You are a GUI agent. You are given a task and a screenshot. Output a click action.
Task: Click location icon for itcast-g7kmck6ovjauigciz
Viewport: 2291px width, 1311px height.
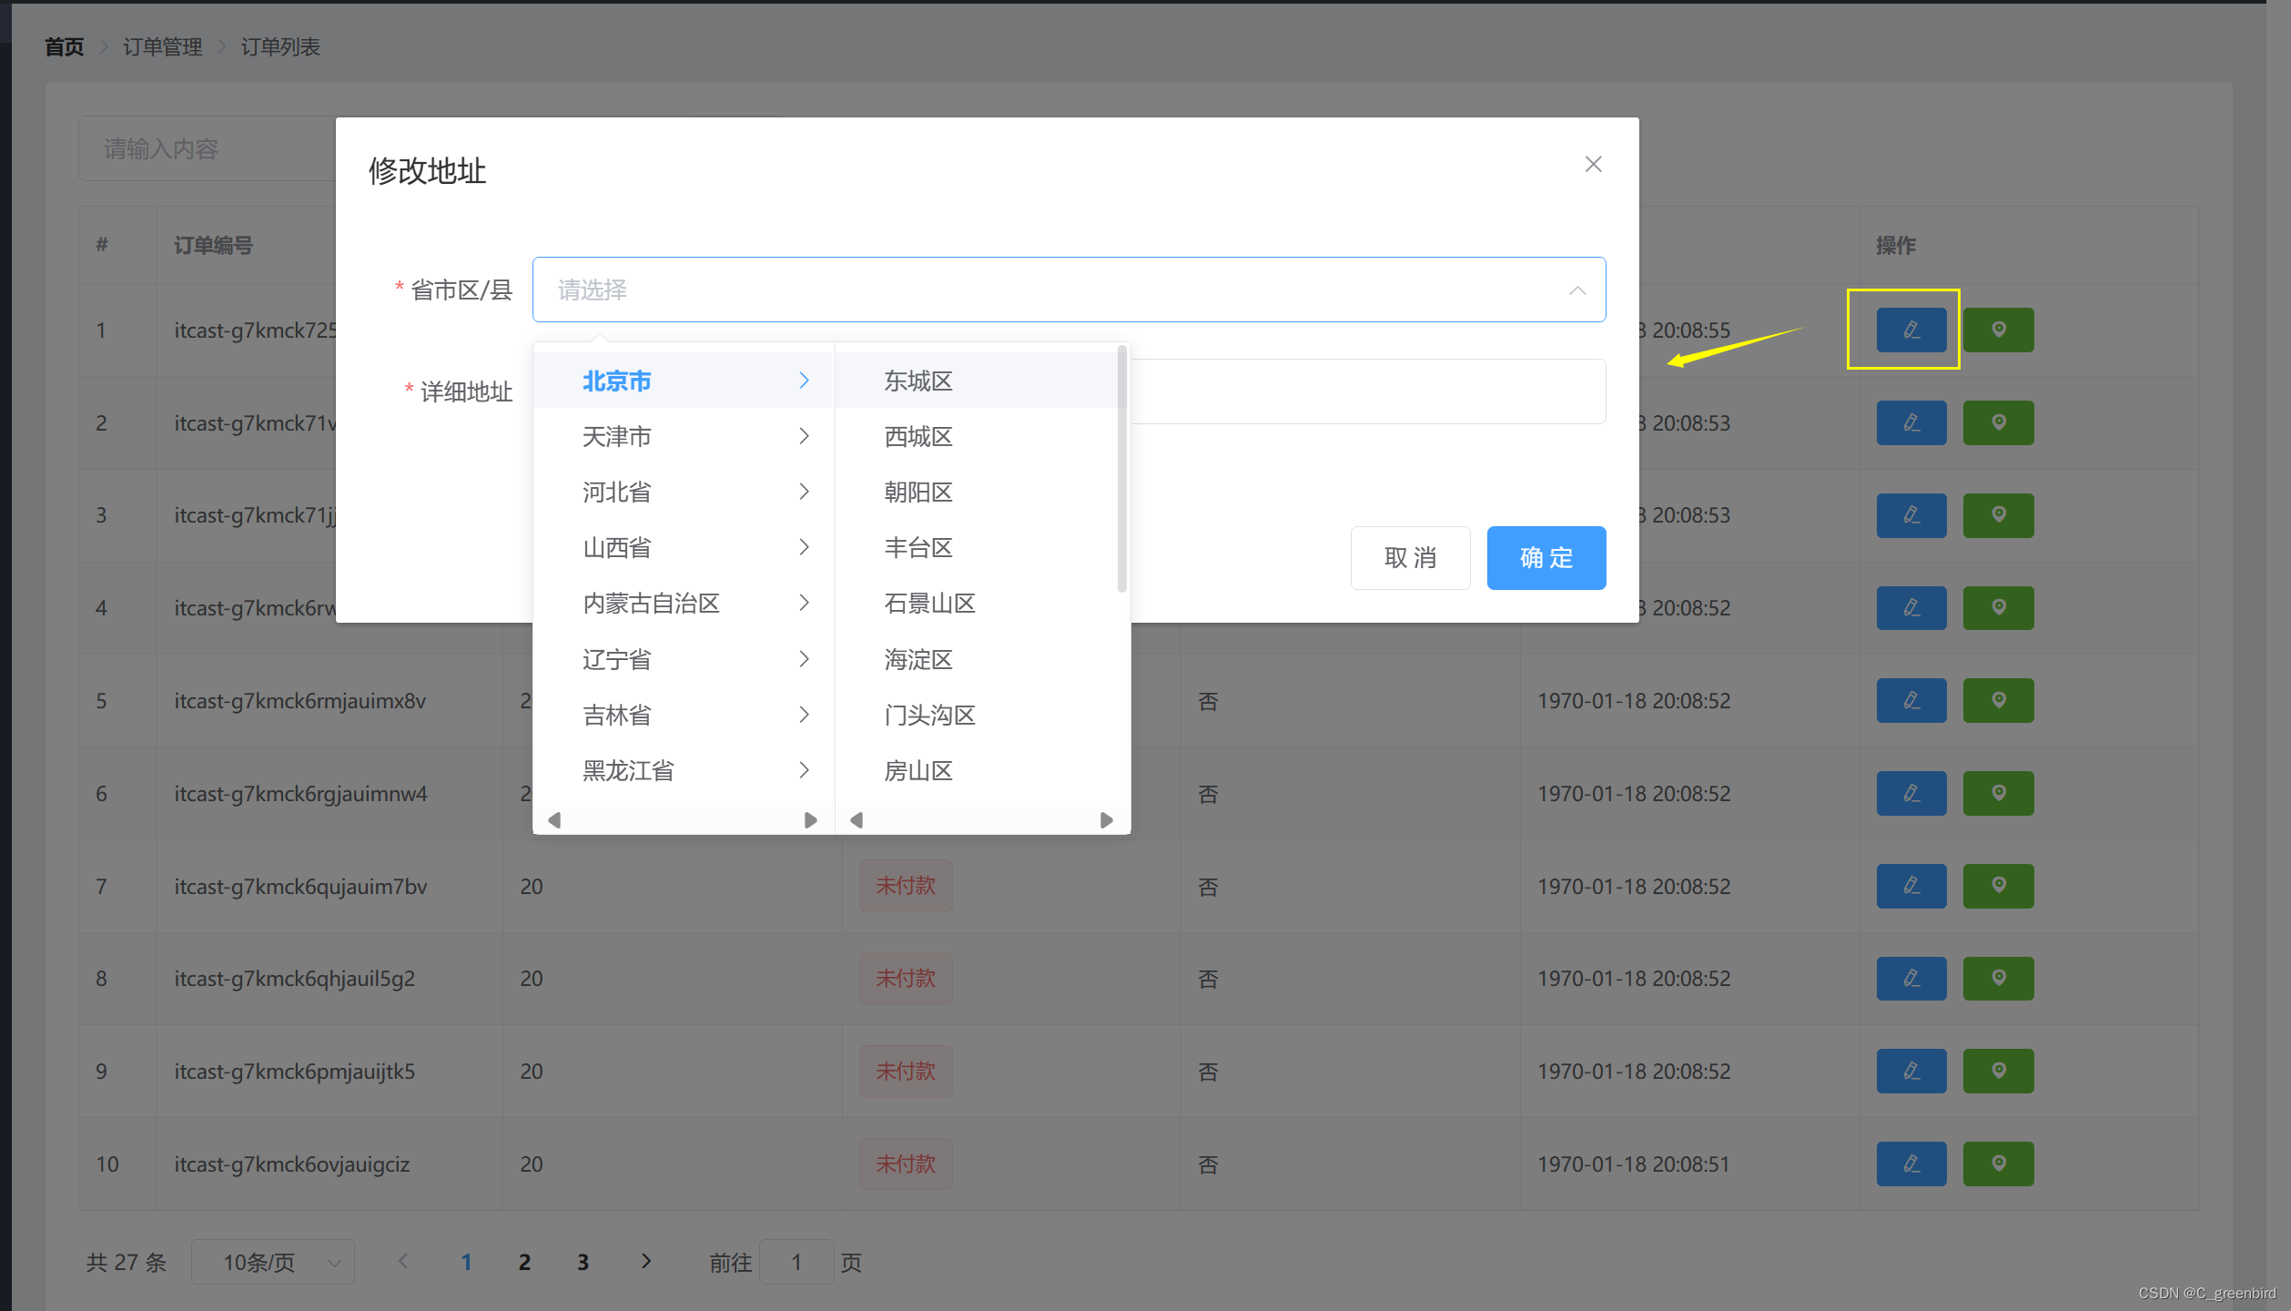pyautogui.click(x=1998, y=1164)
